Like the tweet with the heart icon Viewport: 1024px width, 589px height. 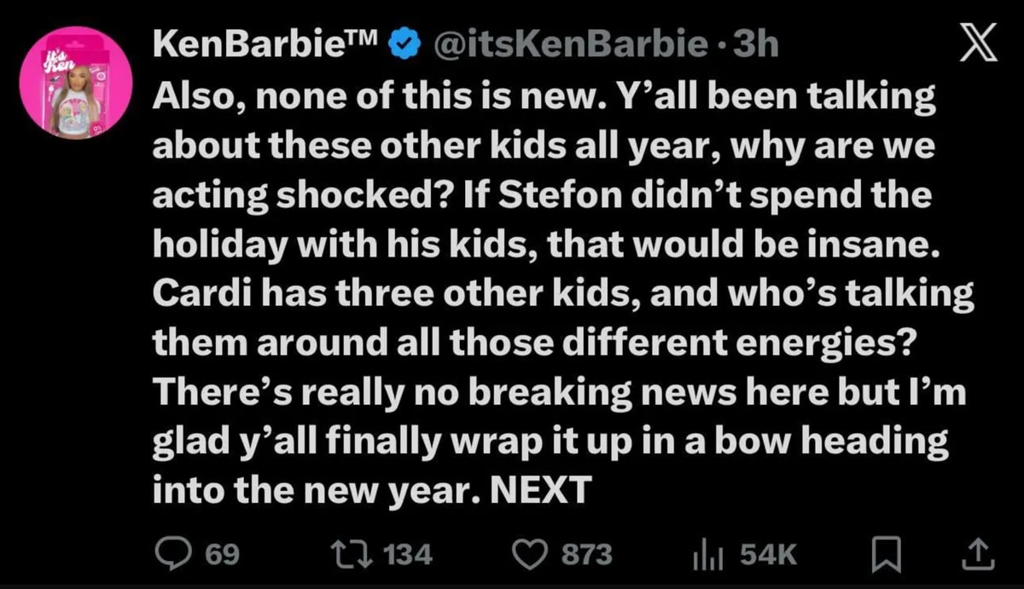click(530, 555)
